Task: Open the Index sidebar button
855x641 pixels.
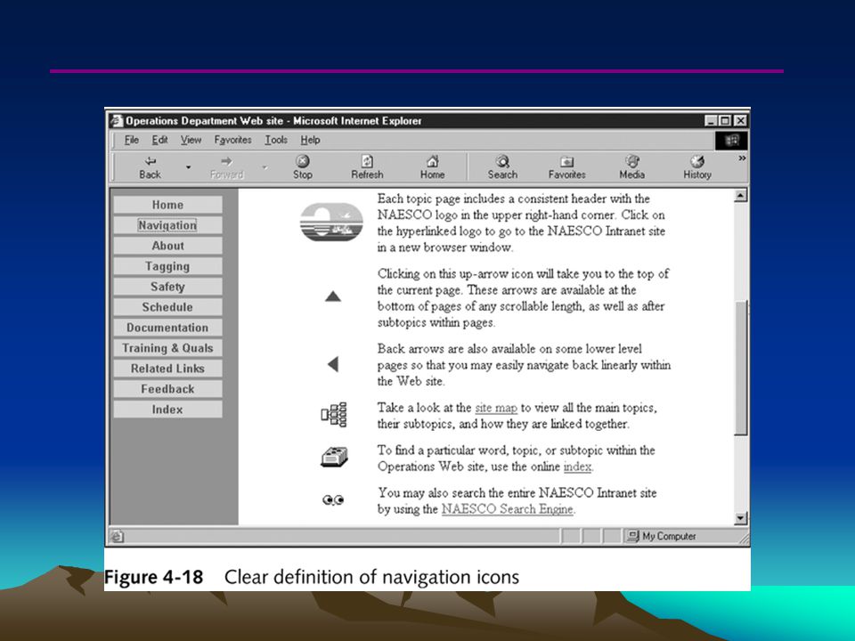Action: 167,410
